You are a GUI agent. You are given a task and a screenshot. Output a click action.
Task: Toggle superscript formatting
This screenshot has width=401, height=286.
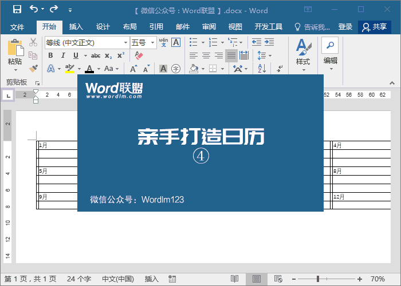(121, 55)
